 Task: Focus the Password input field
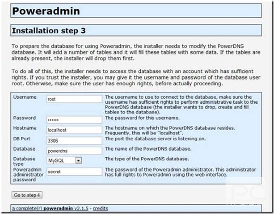tap(74, 119)
